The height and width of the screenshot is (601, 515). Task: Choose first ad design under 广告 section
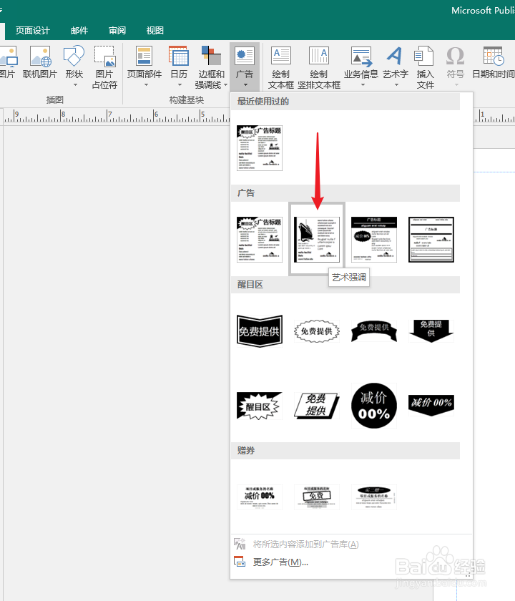coord(260,239)
